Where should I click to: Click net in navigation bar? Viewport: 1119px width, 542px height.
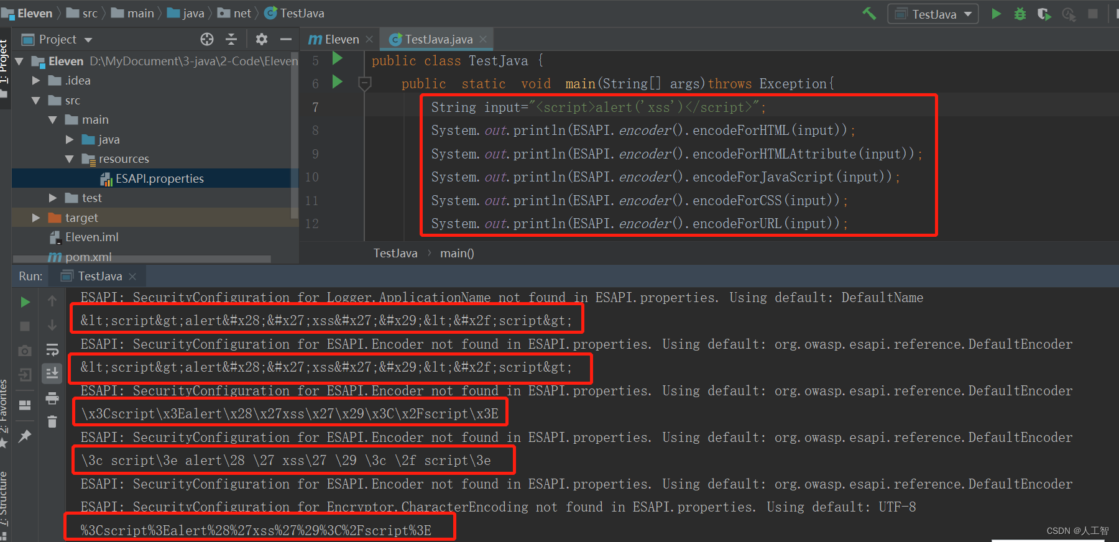[234, 13]
